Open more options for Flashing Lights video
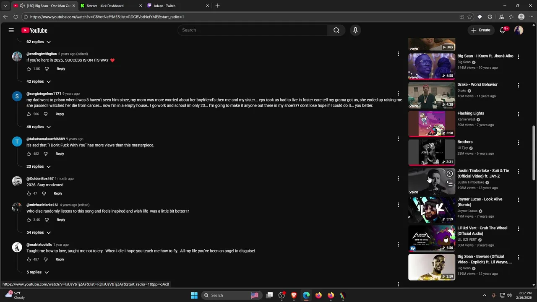 [x=519, y=114]
